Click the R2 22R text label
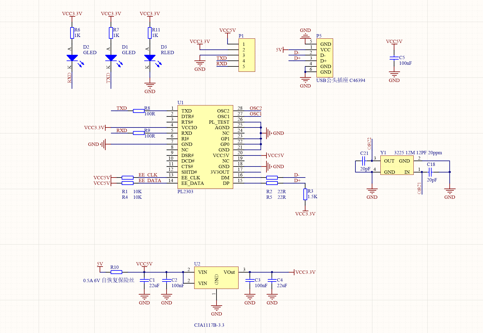483x333 pixels. 276,192
